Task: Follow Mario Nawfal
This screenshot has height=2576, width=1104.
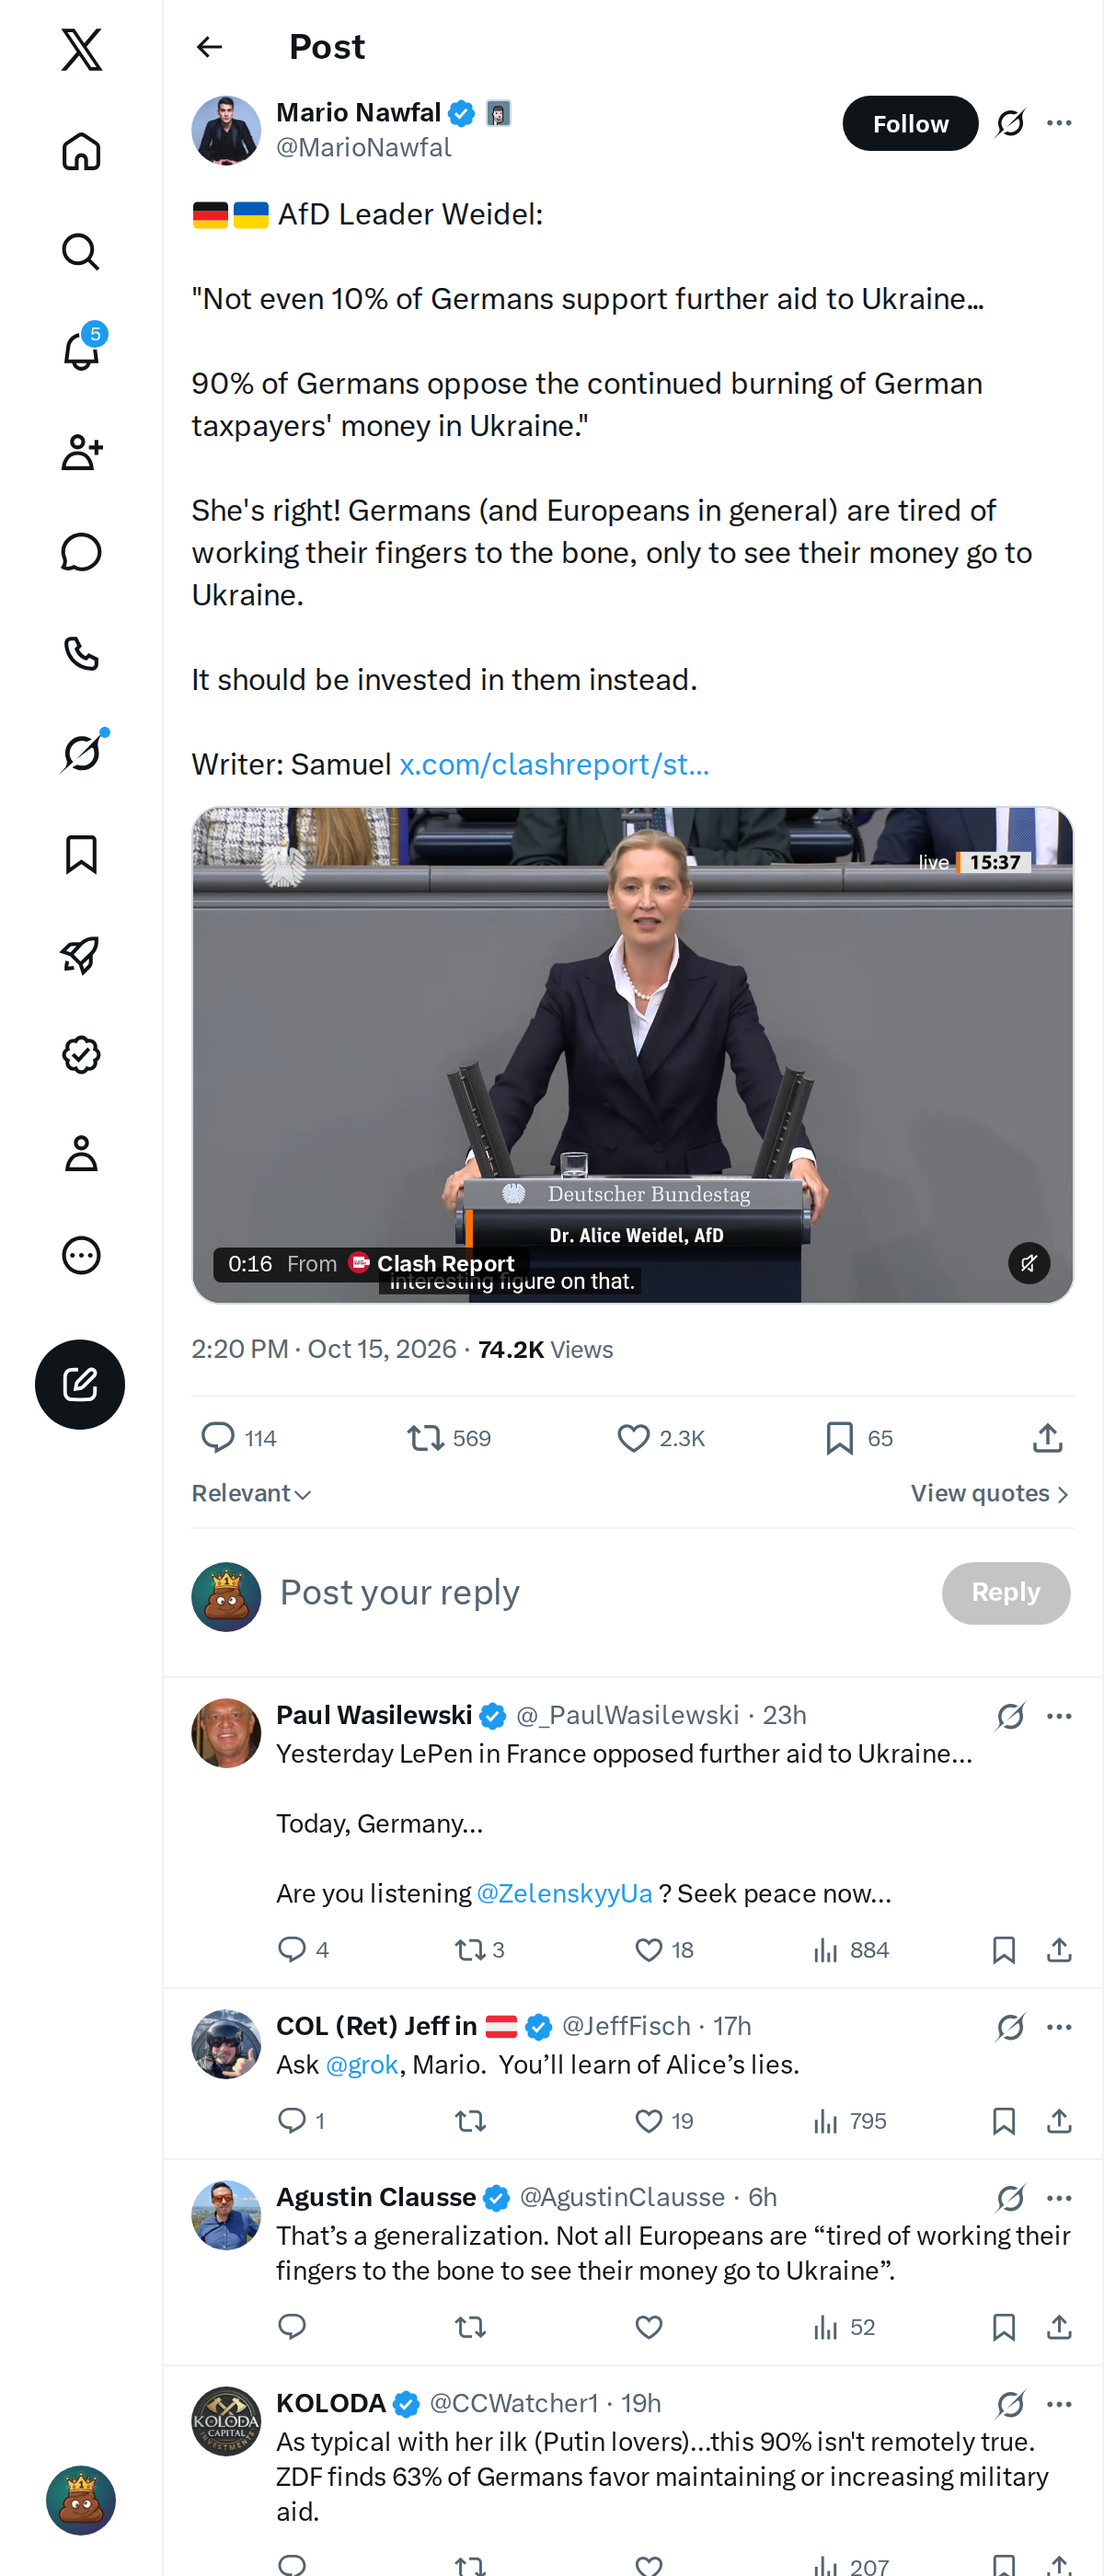Action: click(x=910, y=123)
